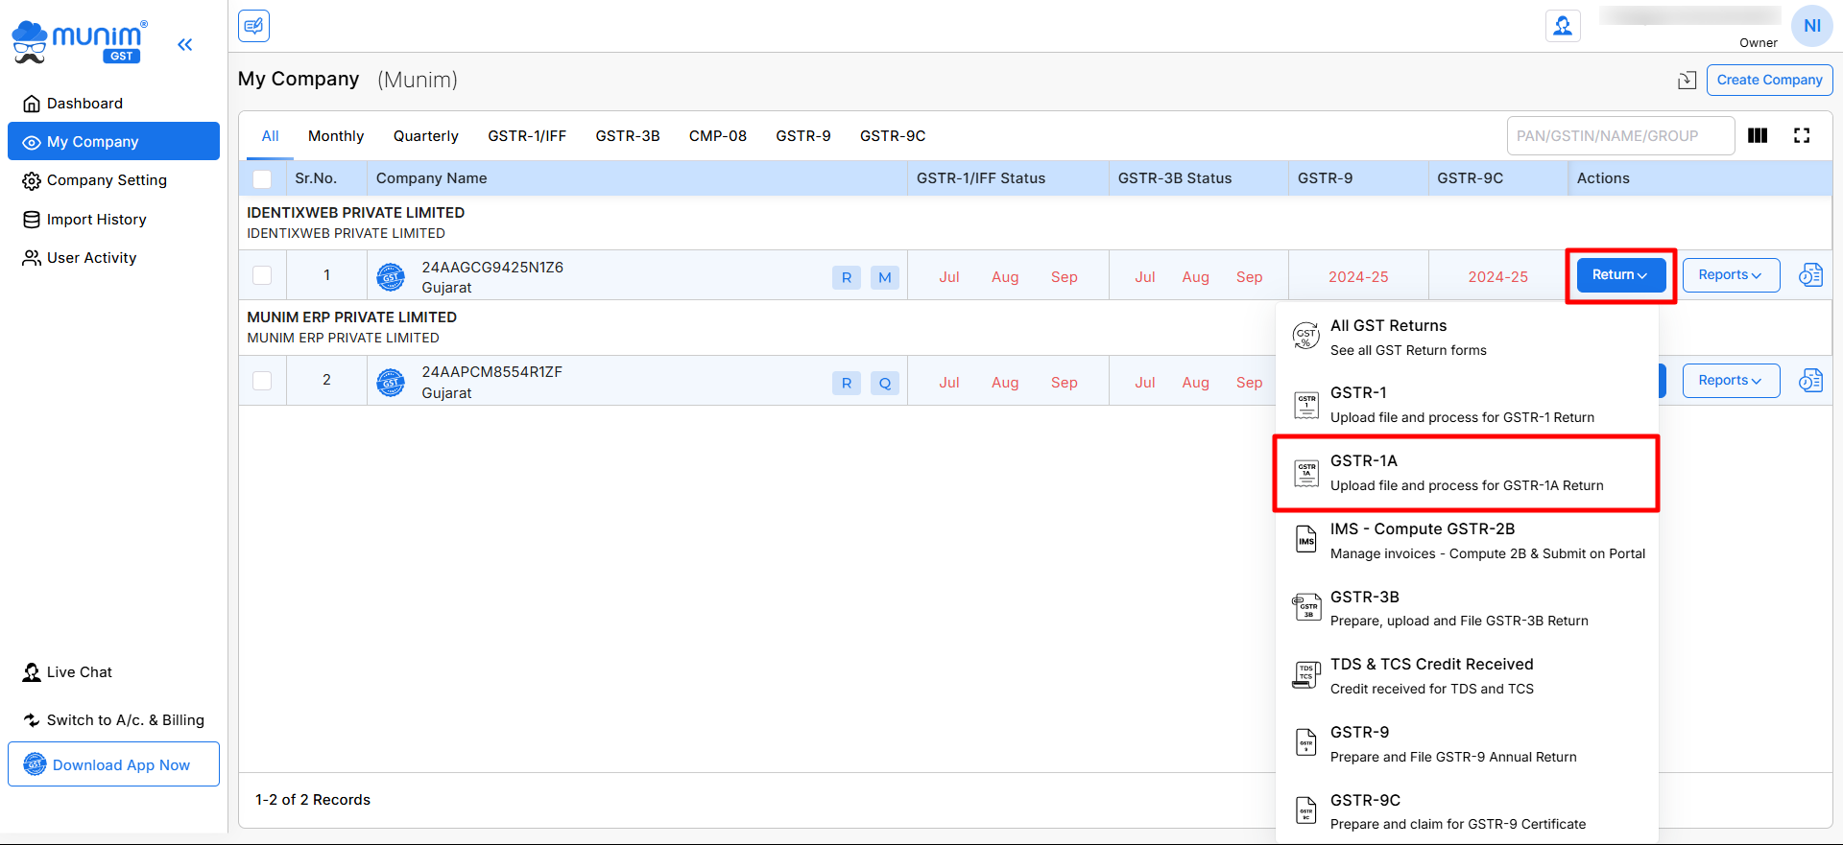Expand the Return dropdown in row 1
This screenshot has height=845, width=1843.
1620,275
